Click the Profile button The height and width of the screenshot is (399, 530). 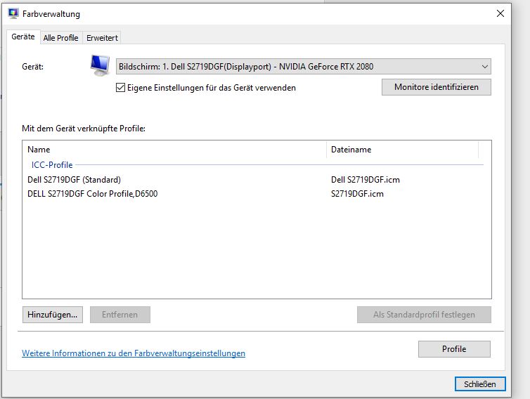click(x=454, y=349)
